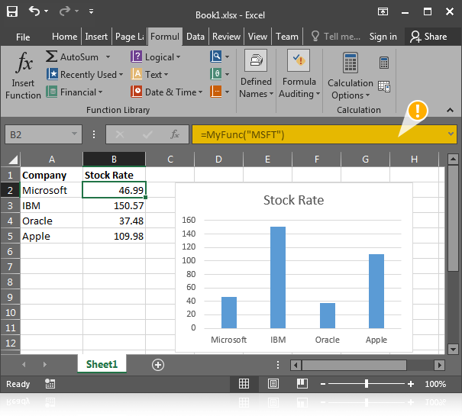462x416 pixels.
Task: Add a new sheet with plus button
Action: (x=158, y=365)
